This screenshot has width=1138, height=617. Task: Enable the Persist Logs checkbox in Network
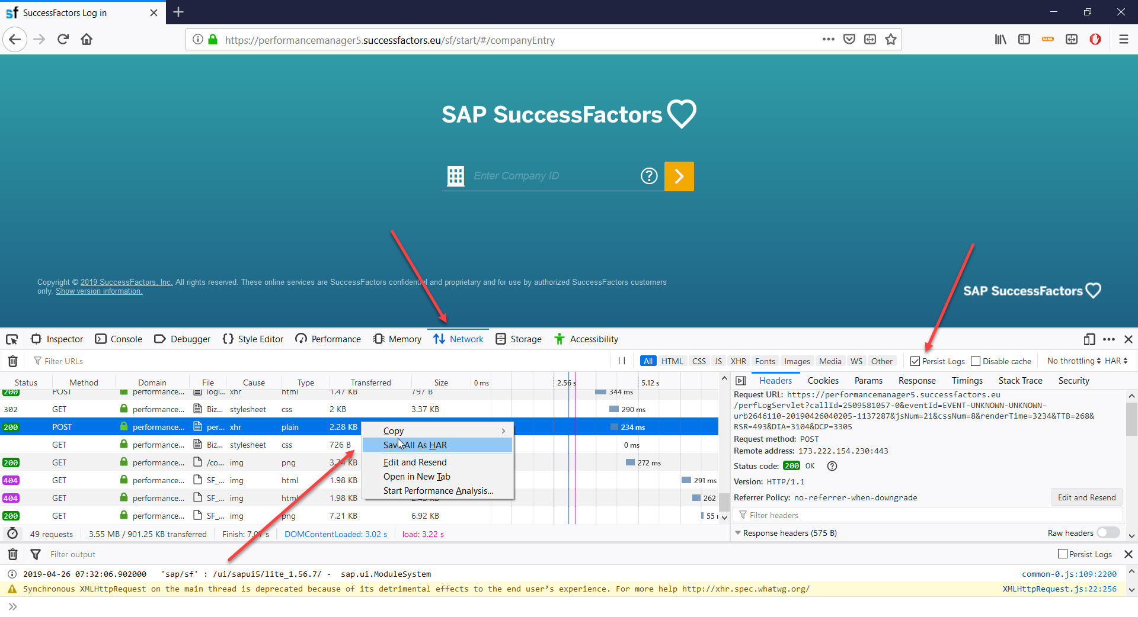(x=915, y=361)
